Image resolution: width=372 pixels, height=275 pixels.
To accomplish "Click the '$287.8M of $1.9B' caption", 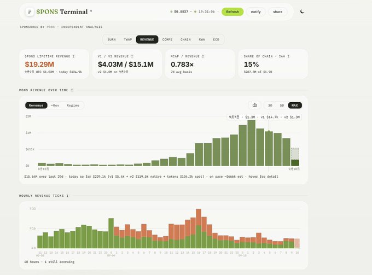I will pos(258,72).
